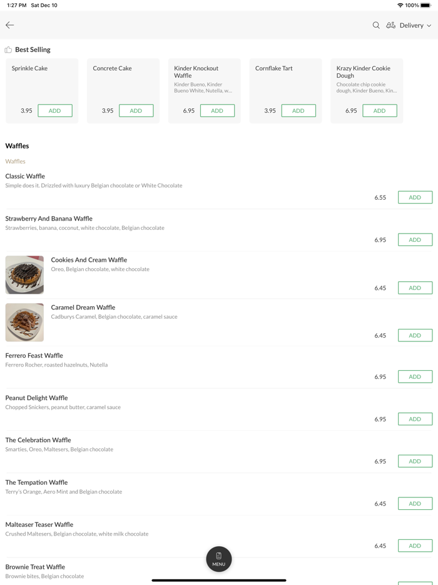Add Sprinkle Cake to order
Viewport: 438px width, 585px height.
(x=55, y=111)
